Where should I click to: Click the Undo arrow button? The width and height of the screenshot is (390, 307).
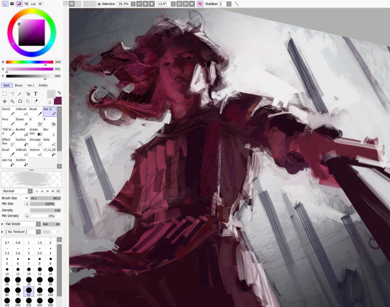pos(72,4)
